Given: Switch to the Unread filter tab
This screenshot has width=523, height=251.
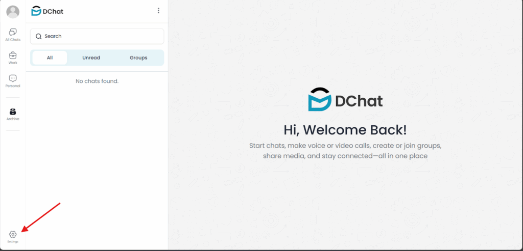Looking at the screenshot, I should (x=91, y=58).
